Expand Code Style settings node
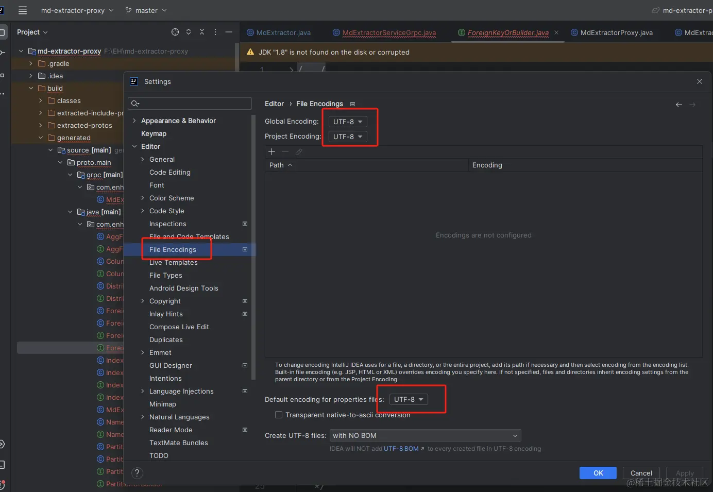Image resolution: width=713 pixels, height=492 pixels. point(143,211)
